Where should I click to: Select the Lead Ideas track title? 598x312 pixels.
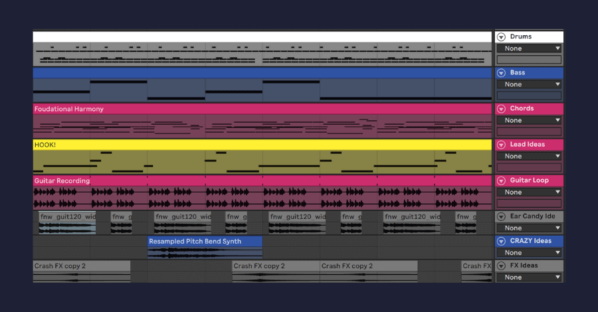click(x=528, y=144)
